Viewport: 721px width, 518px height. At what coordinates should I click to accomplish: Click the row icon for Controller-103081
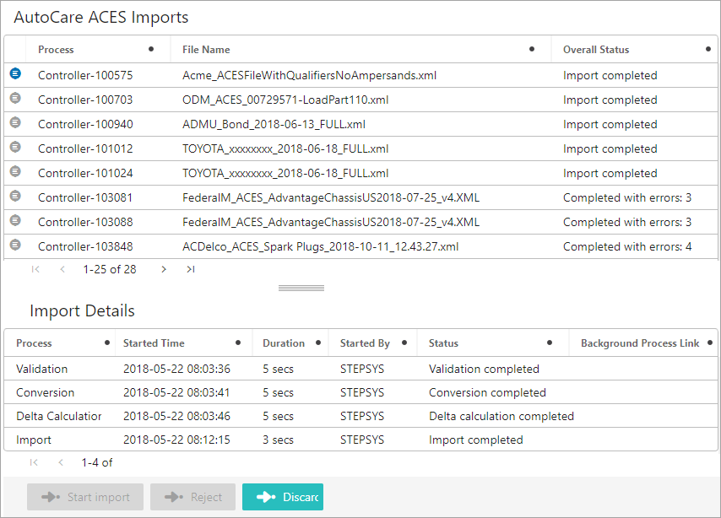[x=15, y=196]
